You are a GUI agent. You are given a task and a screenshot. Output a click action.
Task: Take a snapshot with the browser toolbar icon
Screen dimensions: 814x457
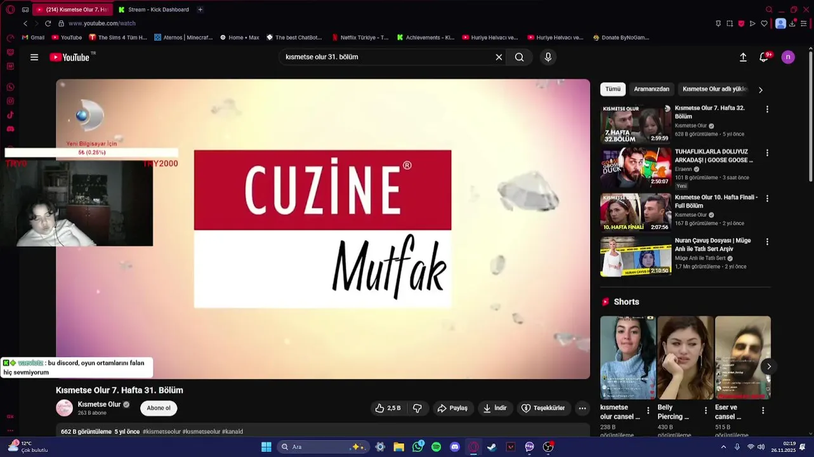[x=730, y=23]
